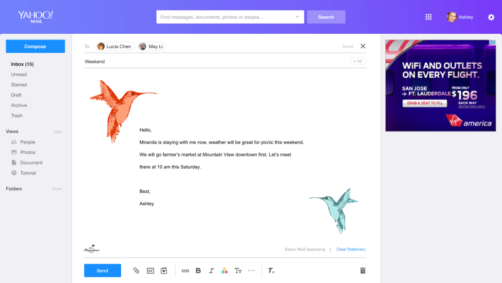Insert a hyperlink using the link icon
Viewport: 502px width, 283px height.
point(185,270)
